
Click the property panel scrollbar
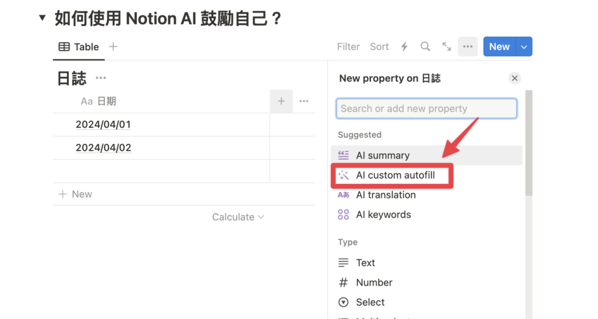[529, 143]
